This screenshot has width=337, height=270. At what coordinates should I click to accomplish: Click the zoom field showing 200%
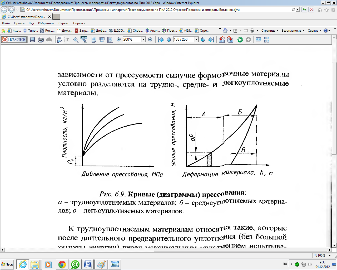pyautogui.click(x=132, y=40)
